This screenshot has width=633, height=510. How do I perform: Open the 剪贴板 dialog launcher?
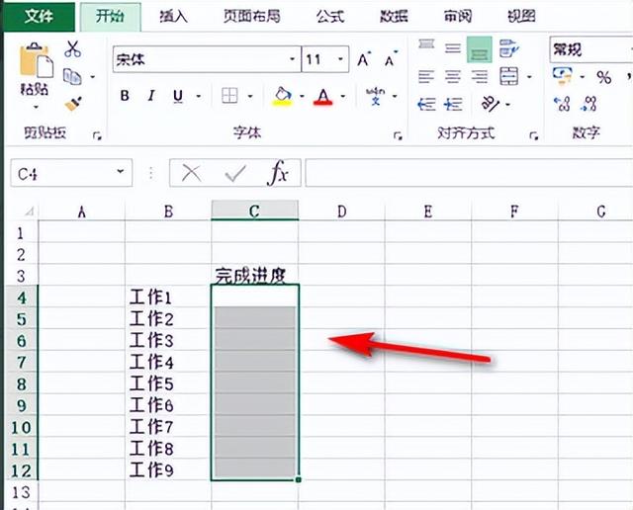pos(97,136)
